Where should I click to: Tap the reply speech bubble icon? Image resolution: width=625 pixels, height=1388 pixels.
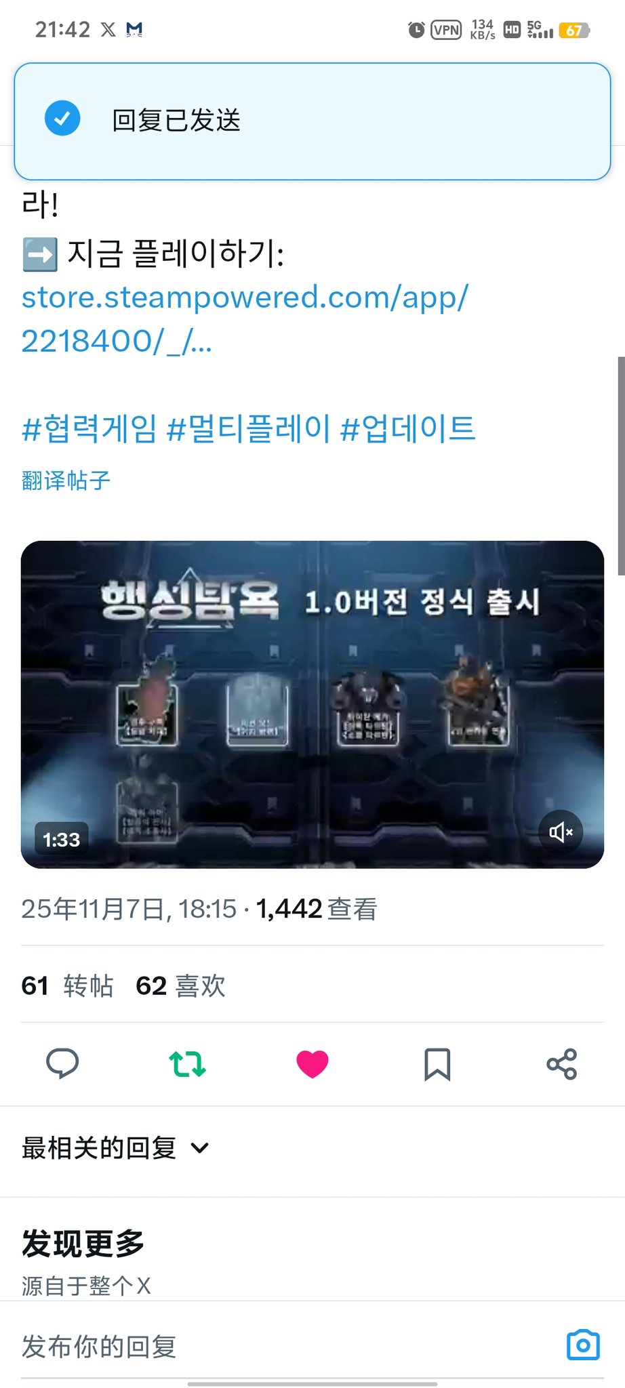point(62,1063)
